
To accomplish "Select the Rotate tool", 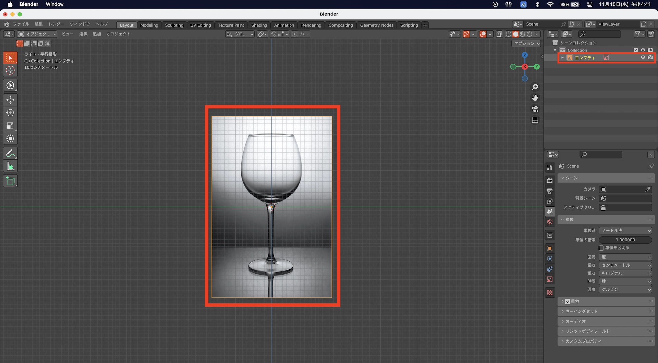I will coord(10,113).
